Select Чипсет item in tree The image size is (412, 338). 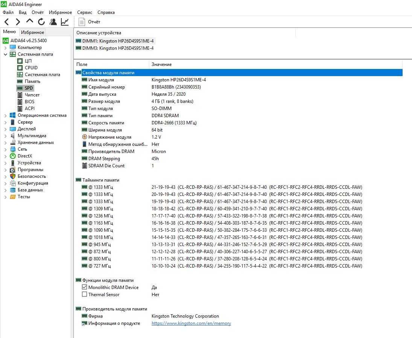(x=32, y=95)
